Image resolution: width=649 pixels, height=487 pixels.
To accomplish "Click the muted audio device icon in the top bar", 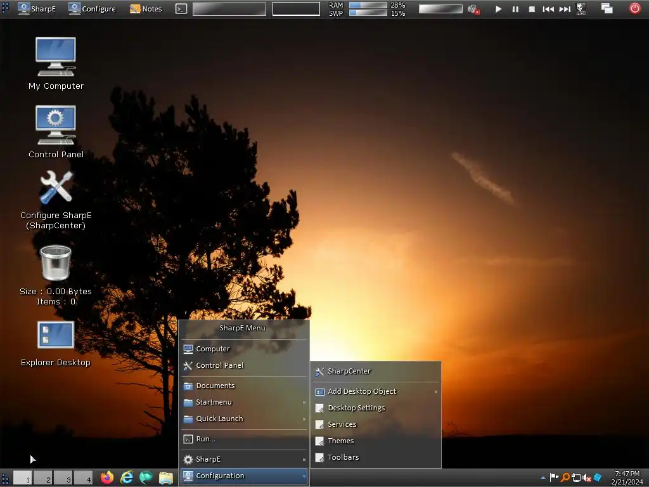I will (x=473, y=9).
